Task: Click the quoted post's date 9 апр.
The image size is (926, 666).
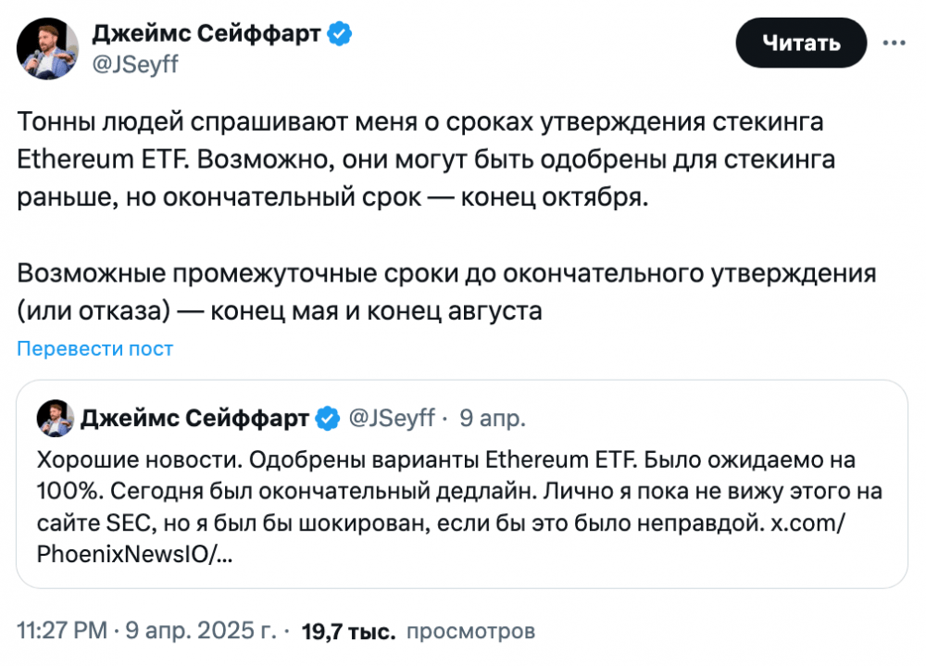Action: 493,419
